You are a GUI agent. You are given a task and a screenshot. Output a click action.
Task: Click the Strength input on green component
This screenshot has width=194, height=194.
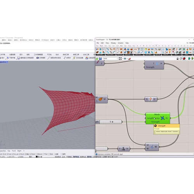point(155,122)
